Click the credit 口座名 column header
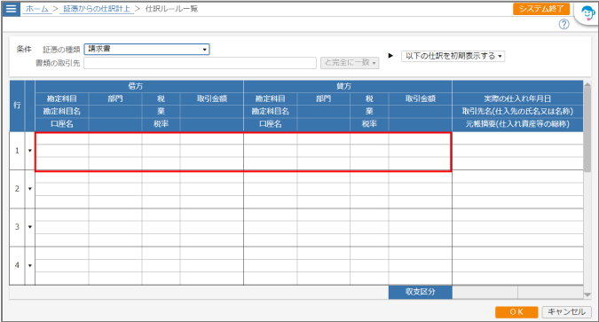Image resolution: width=599 pixels, height=322 pixels. coord(271,124)
